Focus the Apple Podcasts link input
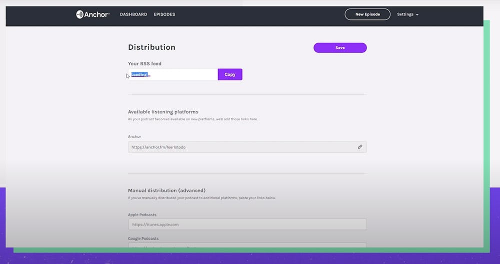 coord(247,225)
